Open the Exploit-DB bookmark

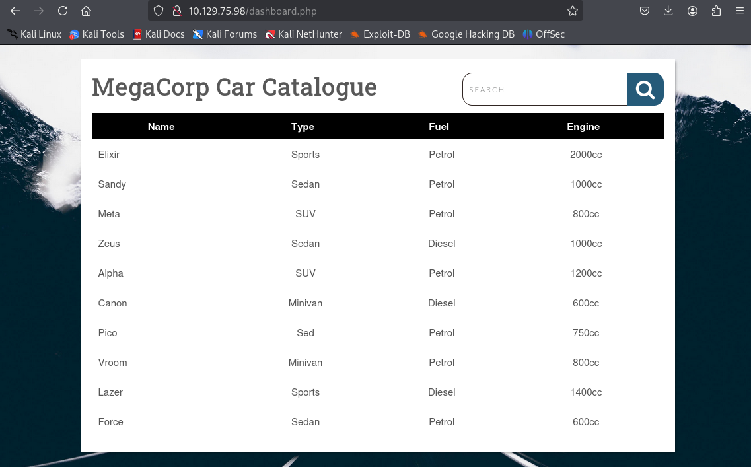[380, 34]
